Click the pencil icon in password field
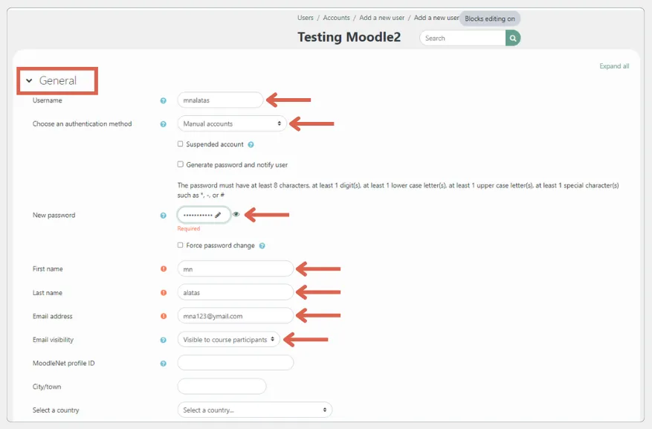Screen dimensions: 652x429 [x=218, y=215]
